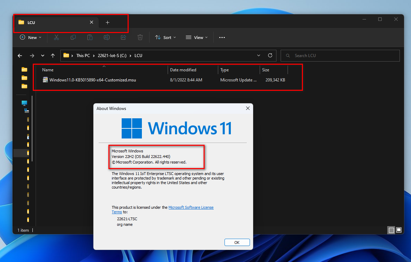Close the About Windows dialog

pyautogui.click(x=248, y=108)
